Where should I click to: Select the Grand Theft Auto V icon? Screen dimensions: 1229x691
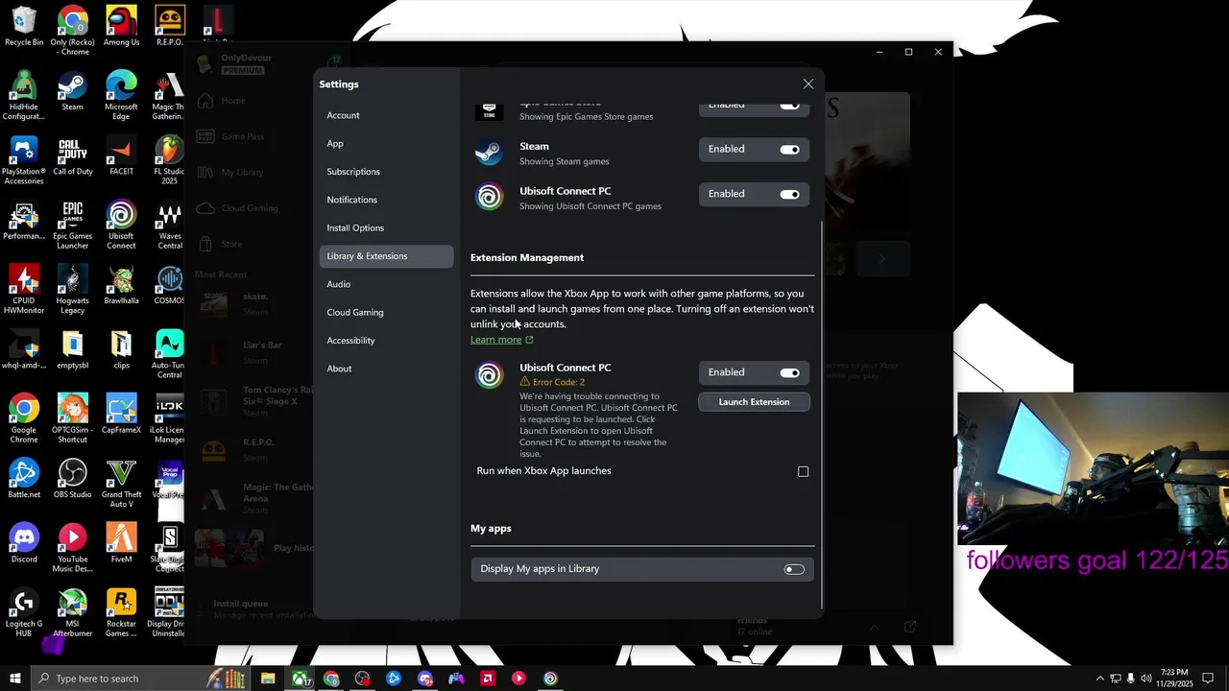[x=121, y=483]
